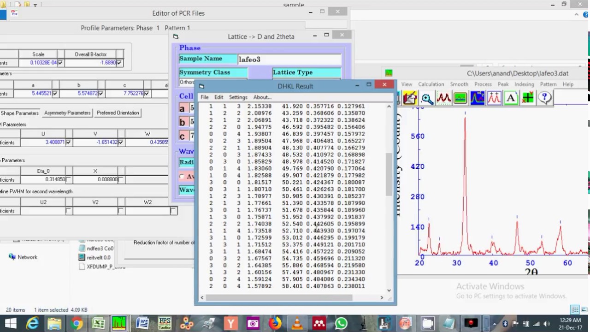Image resolution: width=590 pixels, height=332 pixels.
Task: Open Excel from the taskbar
Action: click(98, 324)
